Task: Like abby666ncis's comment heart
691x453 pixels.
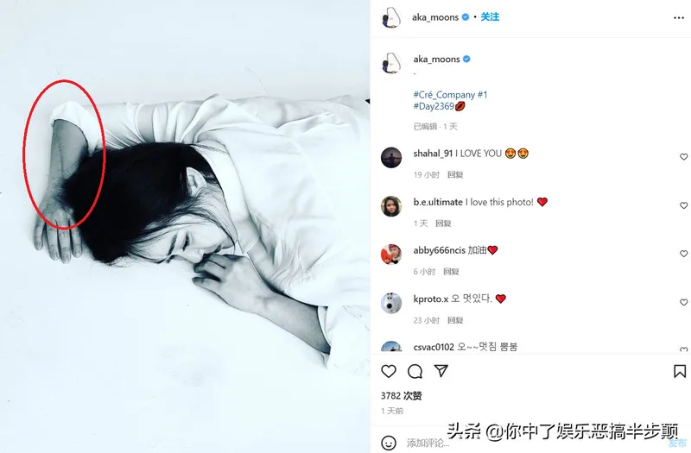Action: [683, 254]
